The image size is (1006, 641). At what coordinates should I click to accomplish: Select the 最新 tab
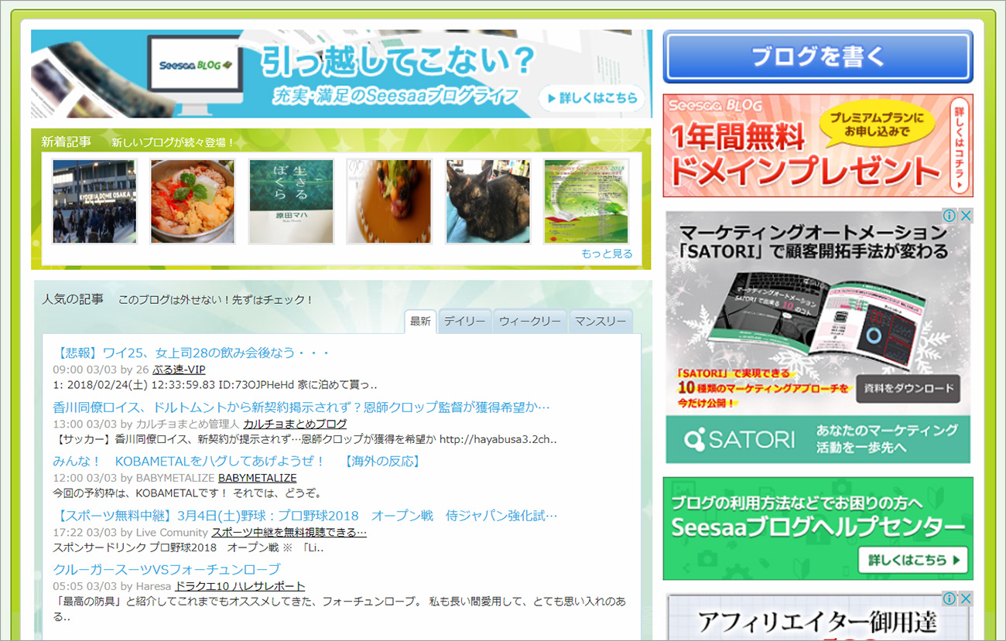[x=420, y=322]
